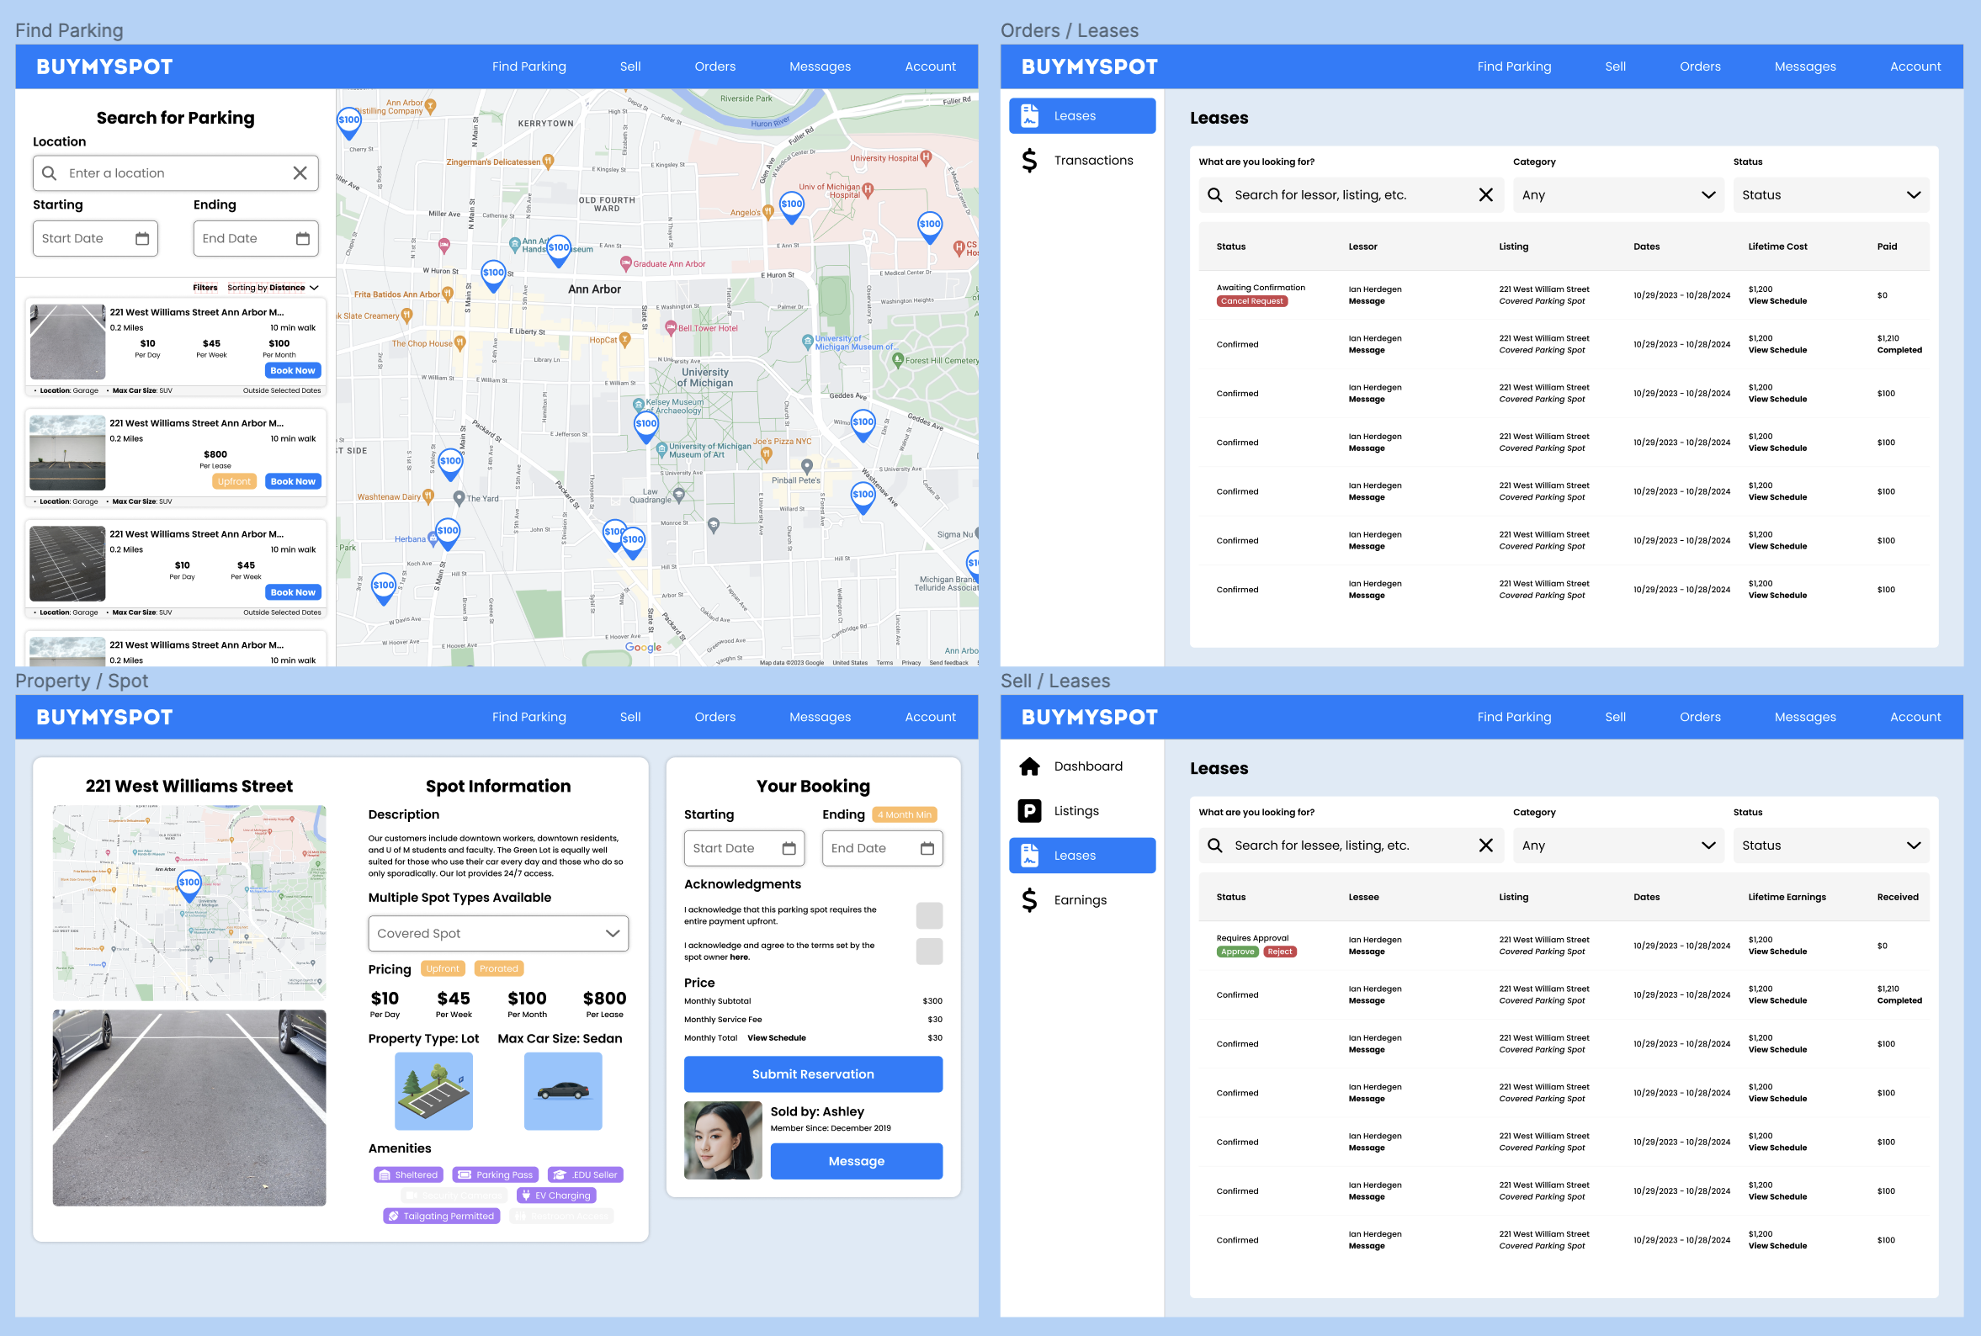The image size is (1981, 1336).
Task: Expand the Covered Spot type dropdown
Action: pyautogui.click(x=498, y=934)
